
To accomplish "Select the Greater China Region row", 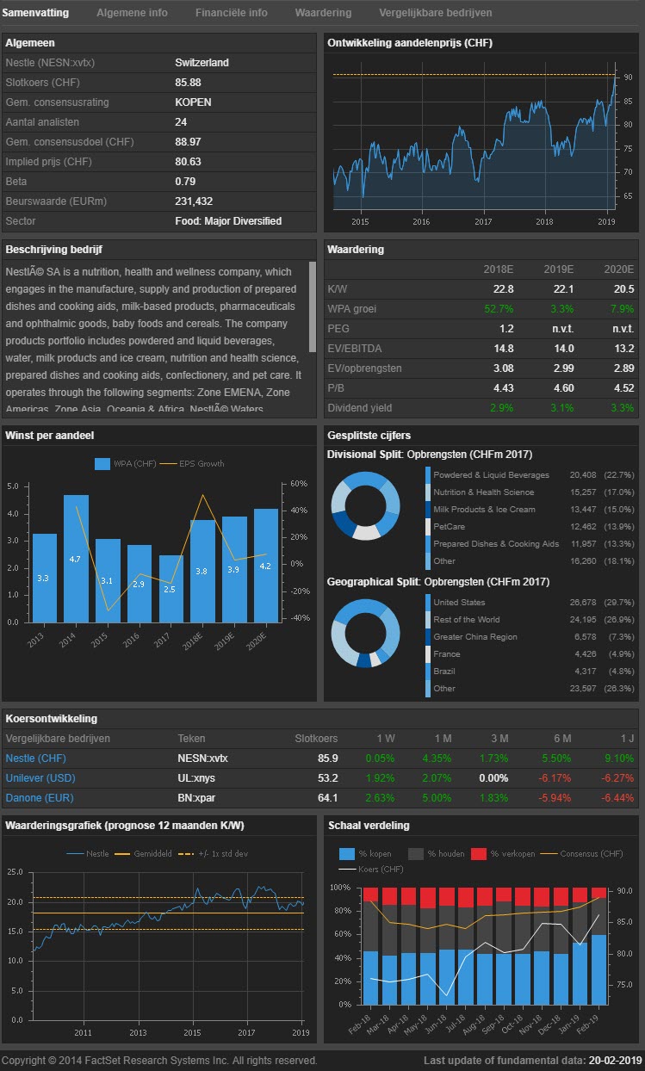I will coord(531,637).
